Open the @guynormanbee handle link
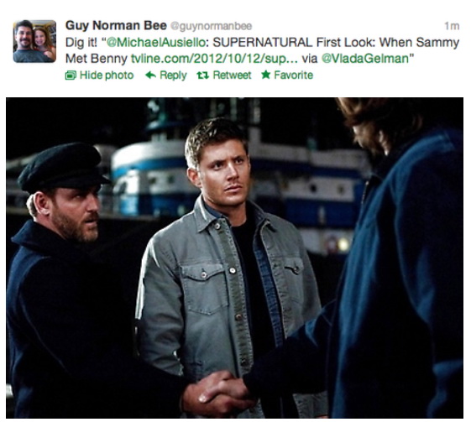This screenshot has height=422, width=471. click(212, 26)
